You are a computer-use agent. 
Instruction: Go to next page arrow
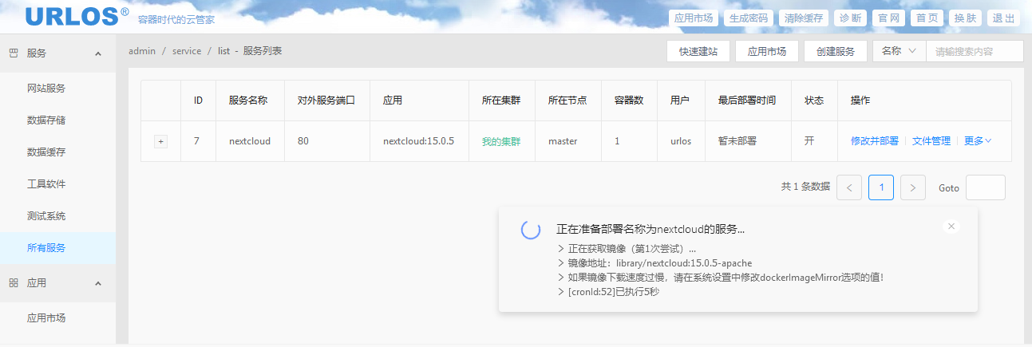tap(913, 187)
